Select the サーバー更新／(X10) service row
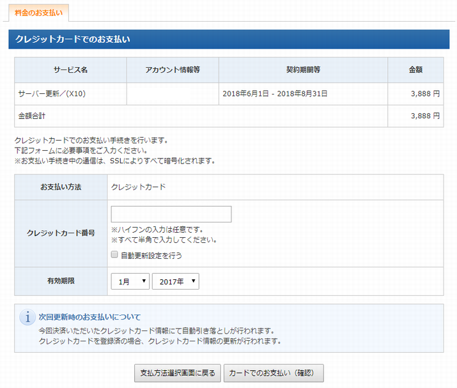Viewport: 457px width, 388px height. (229, 94)
